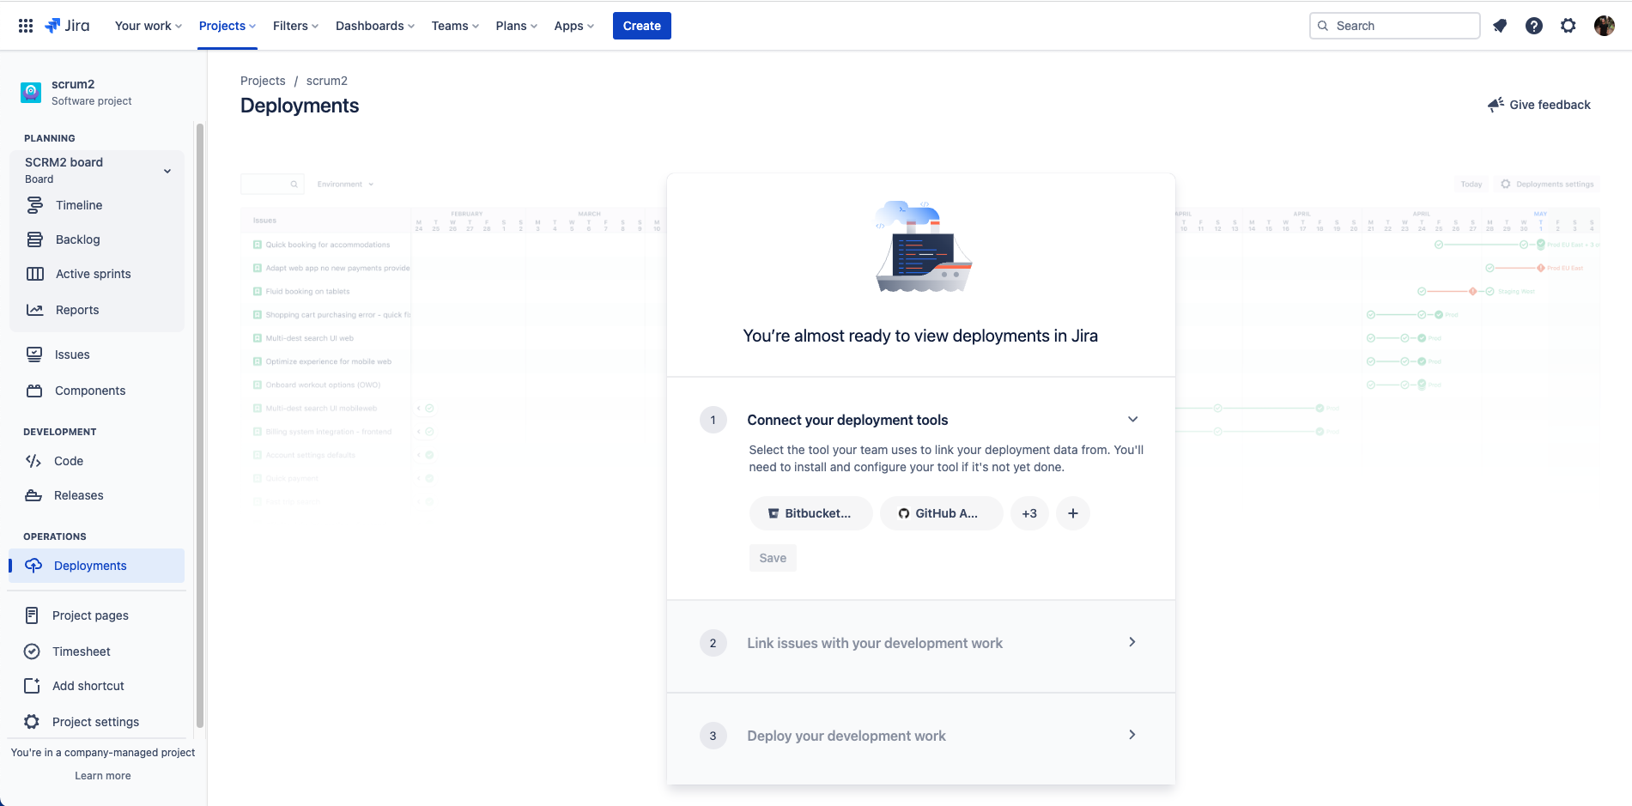
Task: Open the Apps menu
Action: [574, 26]
